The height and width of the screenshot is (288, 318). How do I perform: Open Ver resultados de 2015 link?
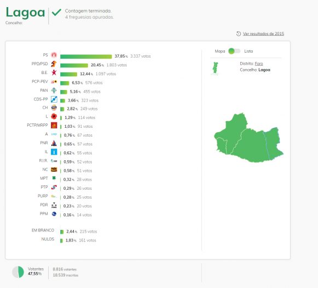click(x=263, y=34)
